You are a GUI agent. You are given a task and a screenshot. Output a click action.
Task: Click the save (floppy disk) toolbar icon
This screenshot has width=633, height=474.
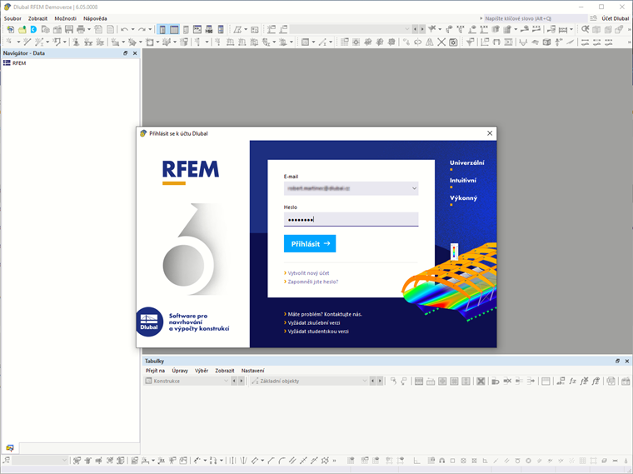click(x=69, y=29)
